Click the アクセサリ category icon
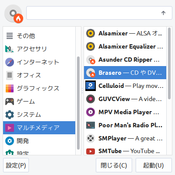The width and height of the screenshot is (175, 175). point(10,49)
